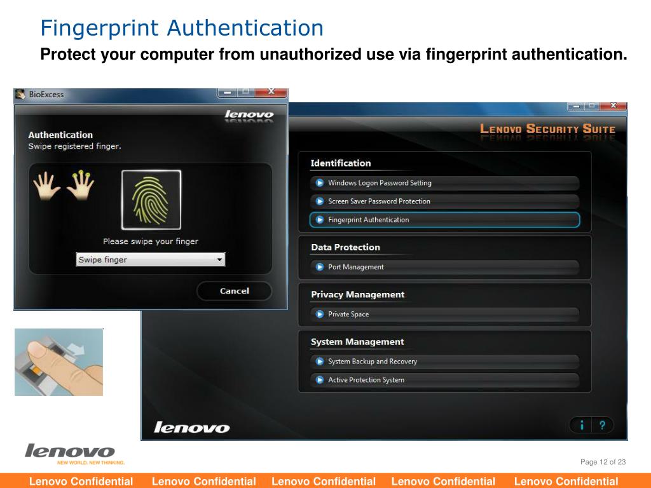The image size is (651, 488).
Task: Click the Data Protection section heading
Action: (345, 247)
